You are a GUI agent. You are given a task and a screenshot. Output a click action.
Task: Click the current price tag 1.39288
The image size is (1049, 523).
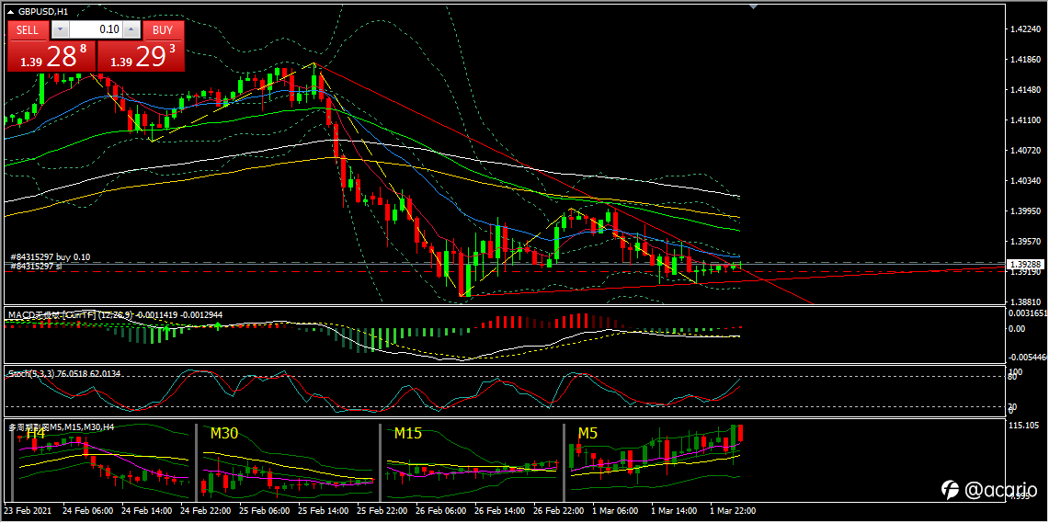coord(1026,264)
